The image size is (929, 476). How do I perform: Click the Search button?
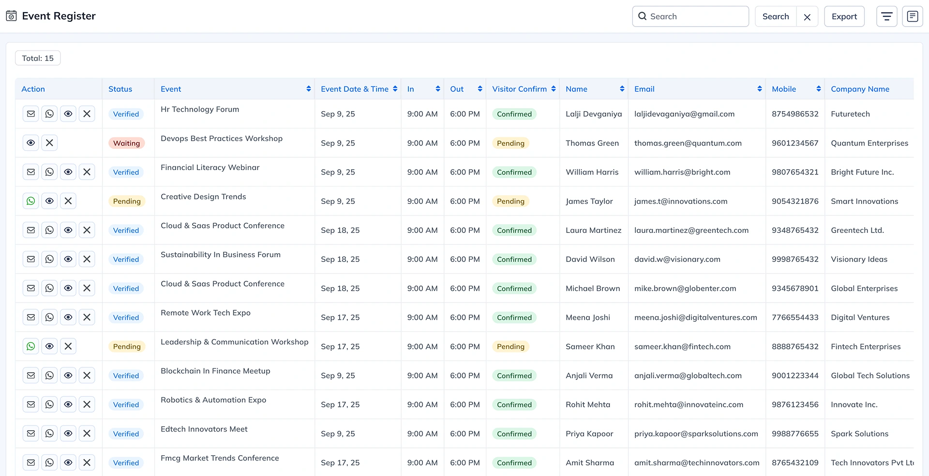(x=775, y=16)
